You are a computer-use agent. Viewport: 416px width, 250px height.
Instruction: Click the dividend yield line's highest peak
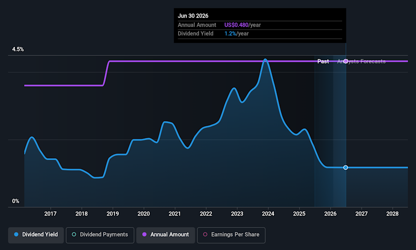(265, 60)
